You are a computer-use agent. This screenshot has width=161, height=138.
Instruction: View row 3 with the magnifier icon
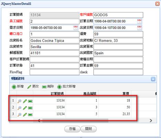tap(19, 114)
